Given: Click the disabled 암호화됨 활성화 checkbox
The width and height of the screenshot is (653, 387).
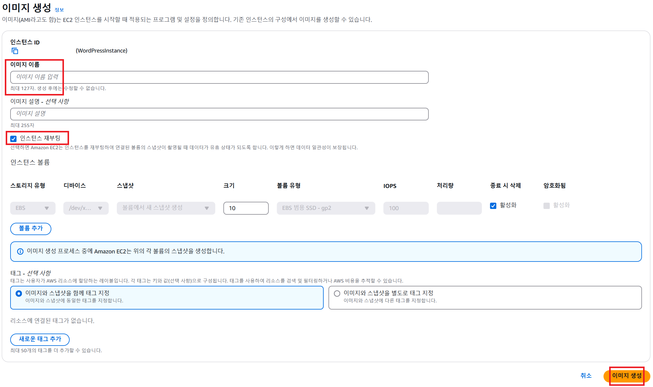Looking at the screenshot, I should (x=546, y=206).
